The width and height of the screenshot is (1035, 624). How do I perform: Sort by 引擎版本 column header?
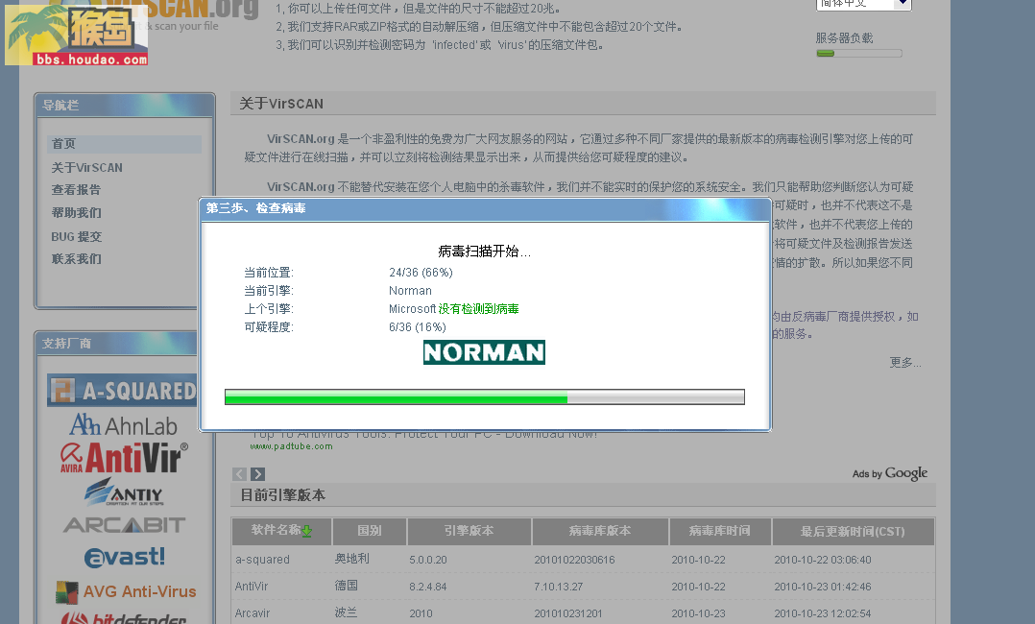pyautogui.click(x=469, y=531)
